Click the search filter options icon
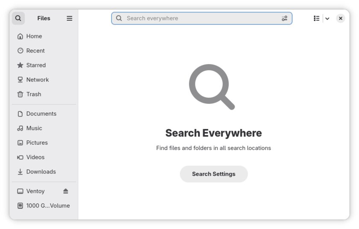The width and height of the screenshot is (359, 229). coord(285,18)
